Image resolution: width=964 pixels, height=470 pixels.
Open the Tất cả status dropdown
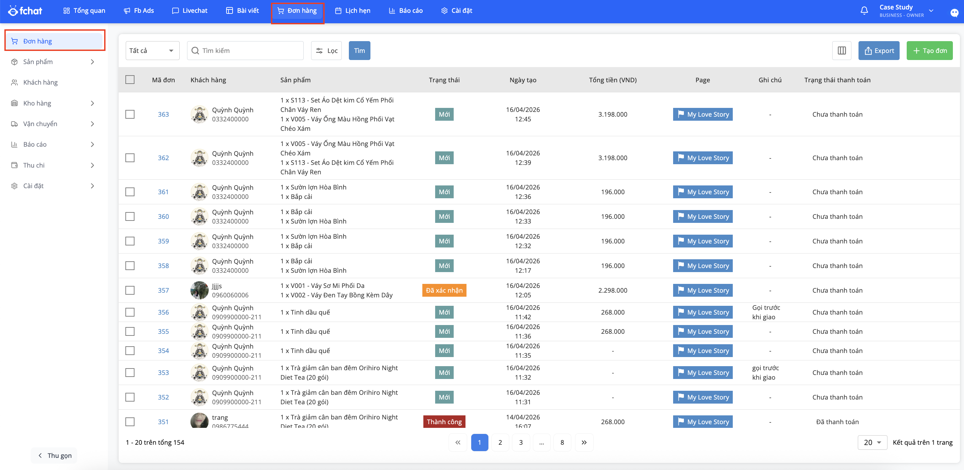(x=152, y=51)
